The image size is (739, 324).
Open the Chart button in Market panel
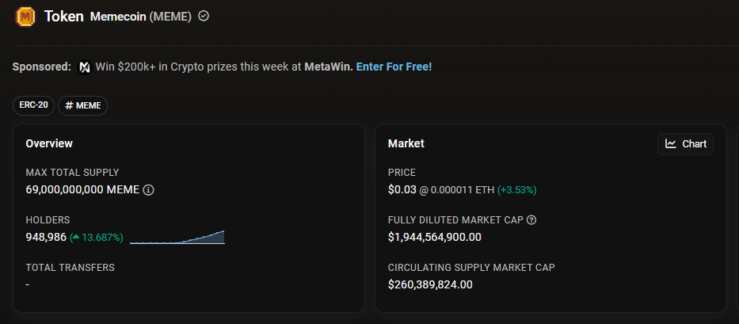[x=685, y=143]
